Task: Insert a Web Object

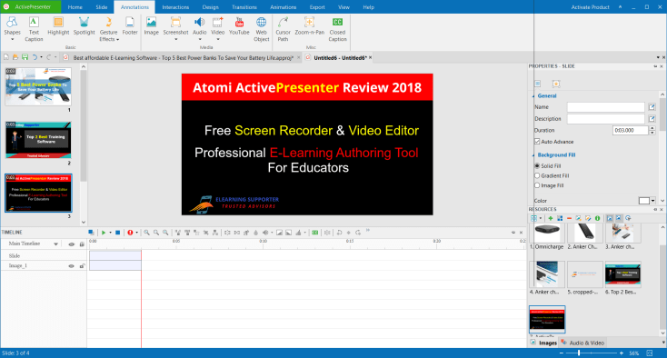Action: 261,28
